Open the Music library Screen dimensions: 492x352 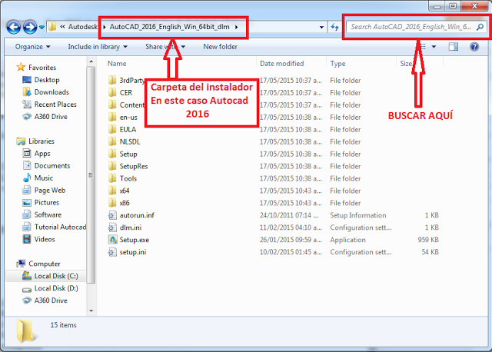point(44,178)
